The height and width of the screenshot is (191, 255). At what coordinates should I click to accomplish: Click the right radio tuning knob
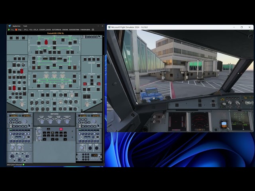pos(94,121)
